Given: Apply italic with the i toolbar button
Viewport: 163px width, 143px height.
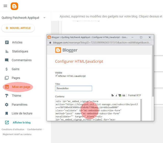Looking at the screenshot, I should point(116,95).
